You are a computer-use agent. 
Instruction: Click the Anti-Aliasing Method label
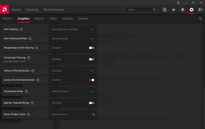click(x=15, y=38)
